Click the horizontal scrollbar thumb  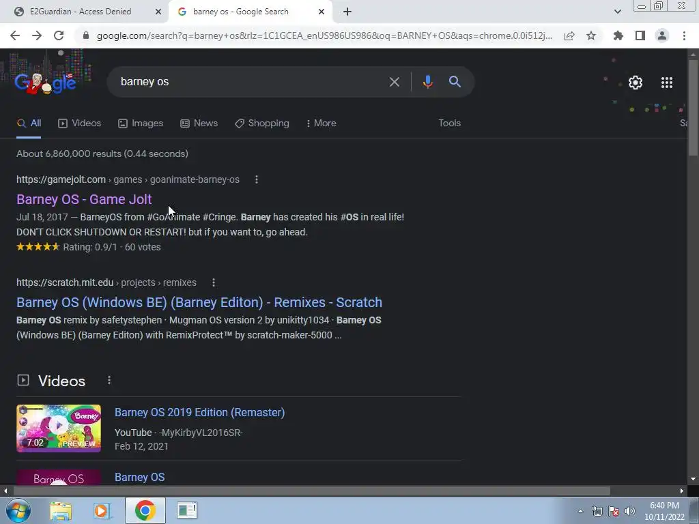[x=311, y=491]
